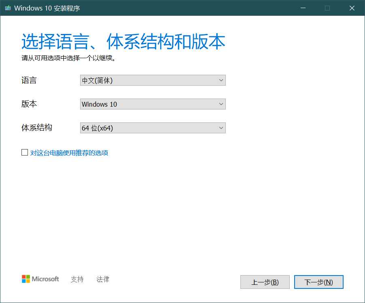Image resolution: width=365 pixels, height=303 pixels.
Task: Click the Microsoft logo
Action: point(40,279)
